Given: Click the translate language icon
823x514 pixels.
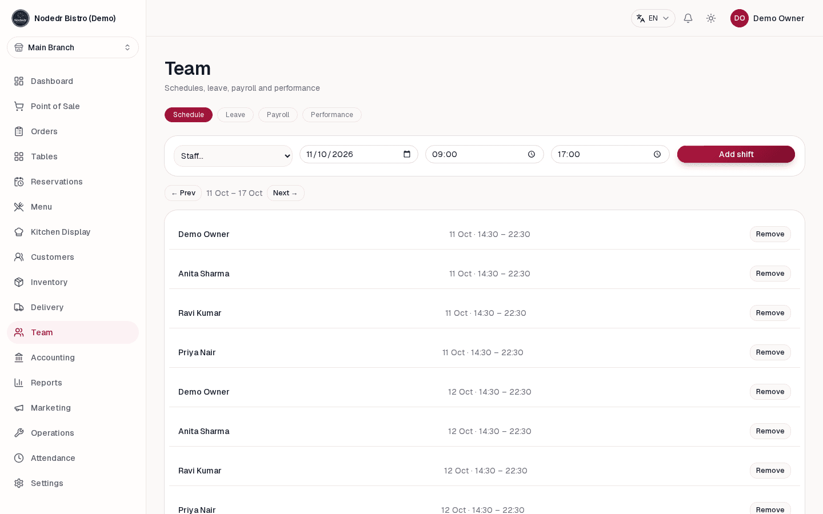Looking at the screenshot, I should [641, 18].
